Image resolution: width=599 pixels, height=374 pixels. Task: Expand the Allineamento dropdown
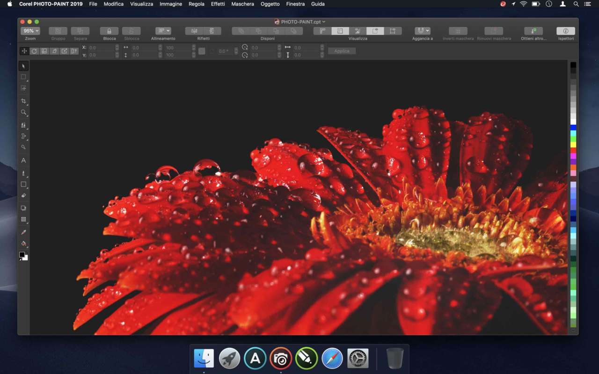[x=163, y=31]
